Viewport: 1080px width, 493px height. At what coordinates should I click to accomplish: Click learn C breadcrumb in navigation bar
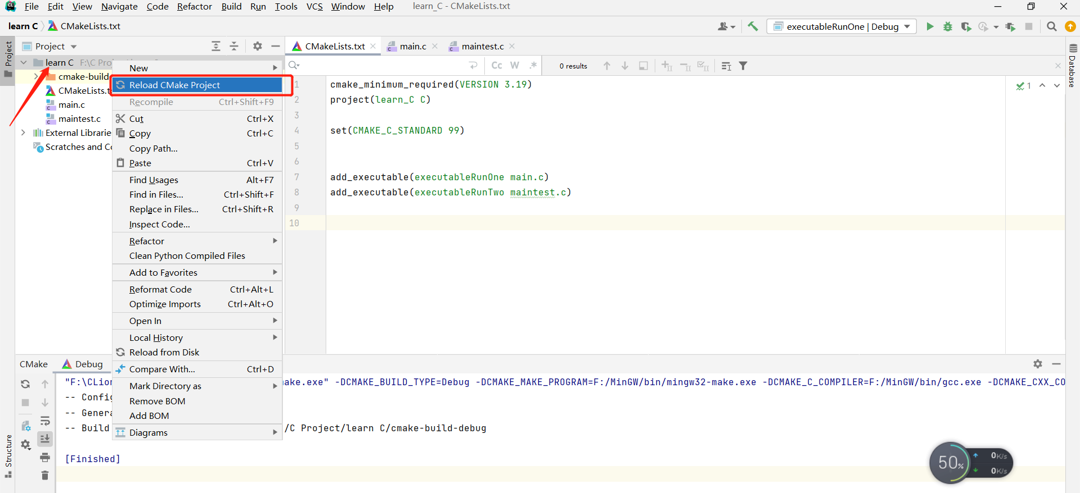point(22,26)
